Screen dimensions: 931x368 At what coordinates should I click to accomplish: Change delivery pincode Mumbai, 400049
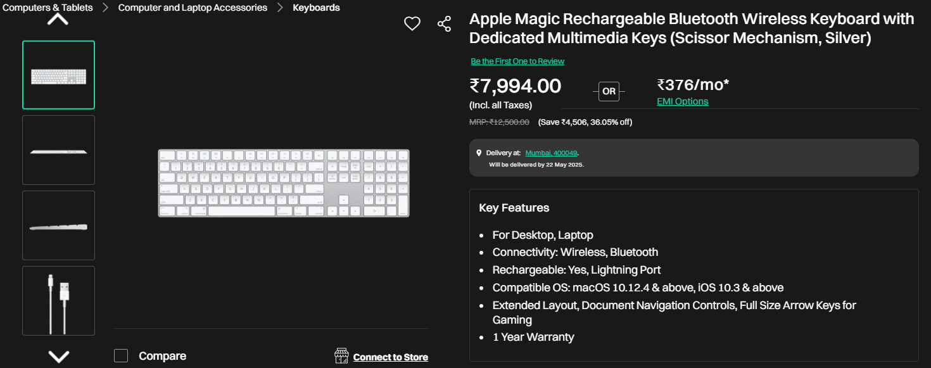click(x=551, y=153)
